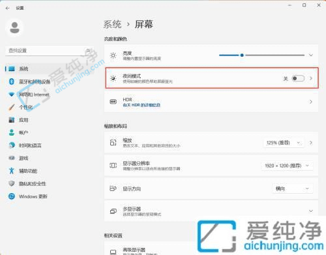Image resolution: width=326 pixels, height=255 pixels.
Task: Click the back arrow in the title bar
Action: click(x=8, y=8)
